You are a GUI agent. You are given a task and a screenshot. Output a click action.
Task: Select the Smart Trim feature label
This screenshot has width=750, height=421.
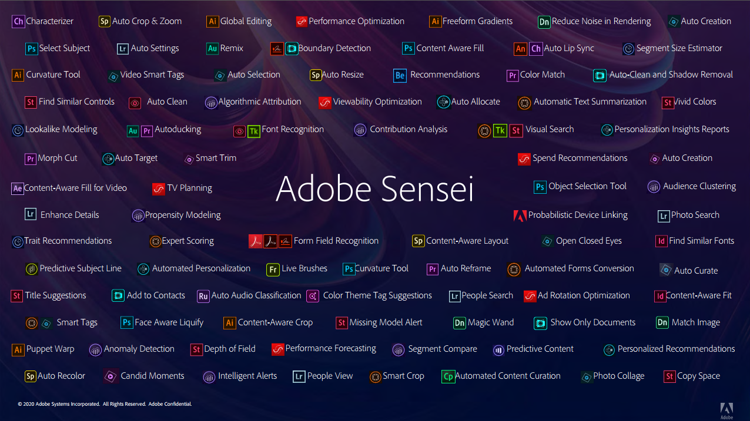pyautogui.click(x=216, y=159)
